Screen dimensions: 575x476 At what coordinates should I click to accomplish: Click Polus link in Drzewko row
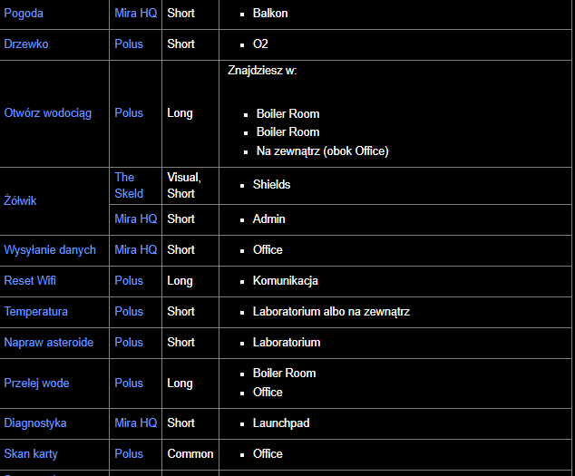click(129, 44)
